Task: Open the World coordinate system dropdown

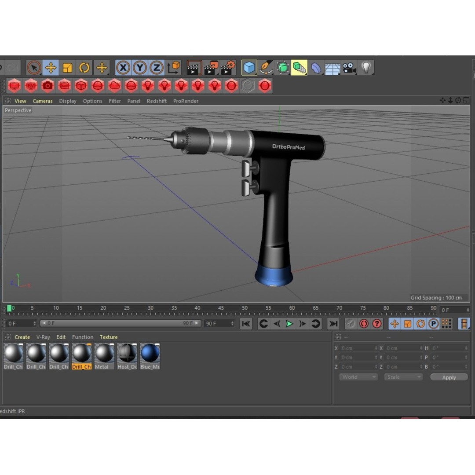Action: (358, 377)
